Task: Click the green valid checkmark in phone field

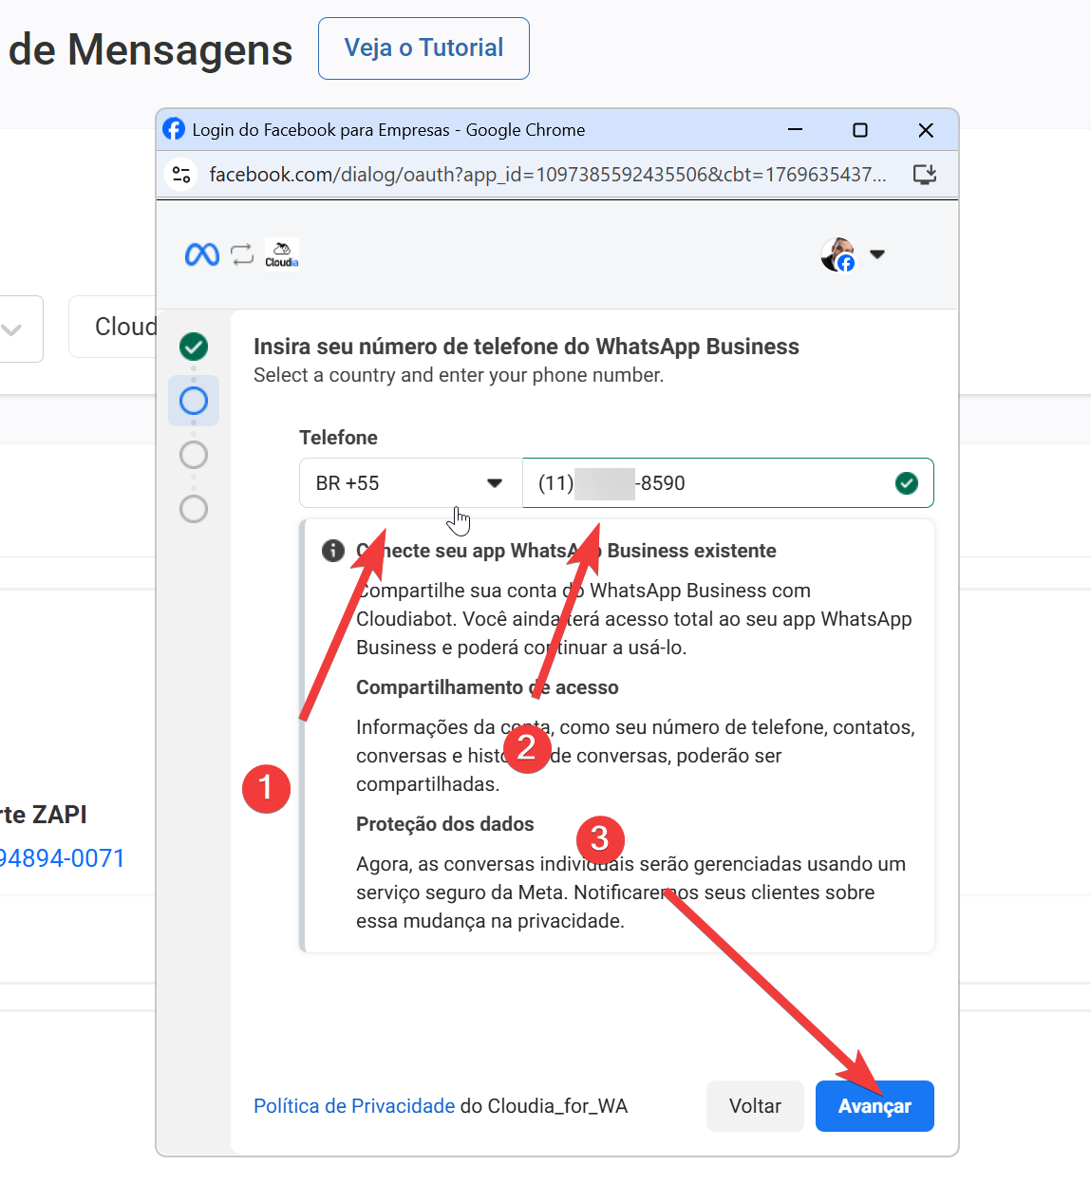Action: click(x=907, y=483)
